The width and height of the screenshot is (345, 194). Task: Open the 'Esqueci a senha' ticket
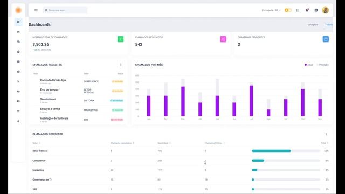click(x=50, y=109)
